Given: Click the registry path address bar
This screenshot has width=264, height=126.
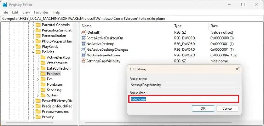Looking at the screenshot, I should (132, 19).
